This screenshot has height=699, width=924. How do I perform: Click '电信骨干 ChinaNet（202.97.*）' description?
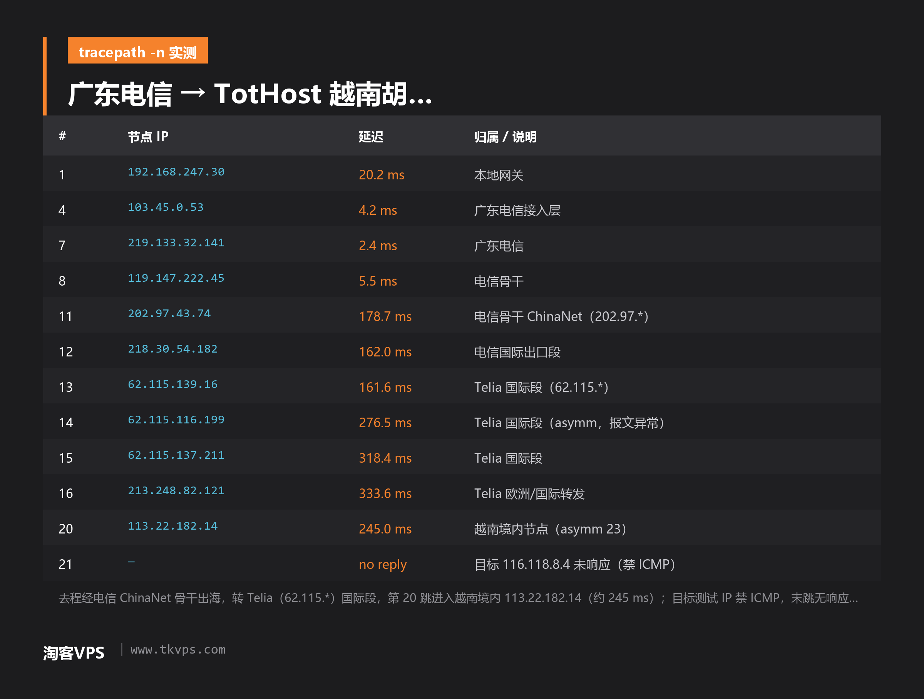[562, 317]
